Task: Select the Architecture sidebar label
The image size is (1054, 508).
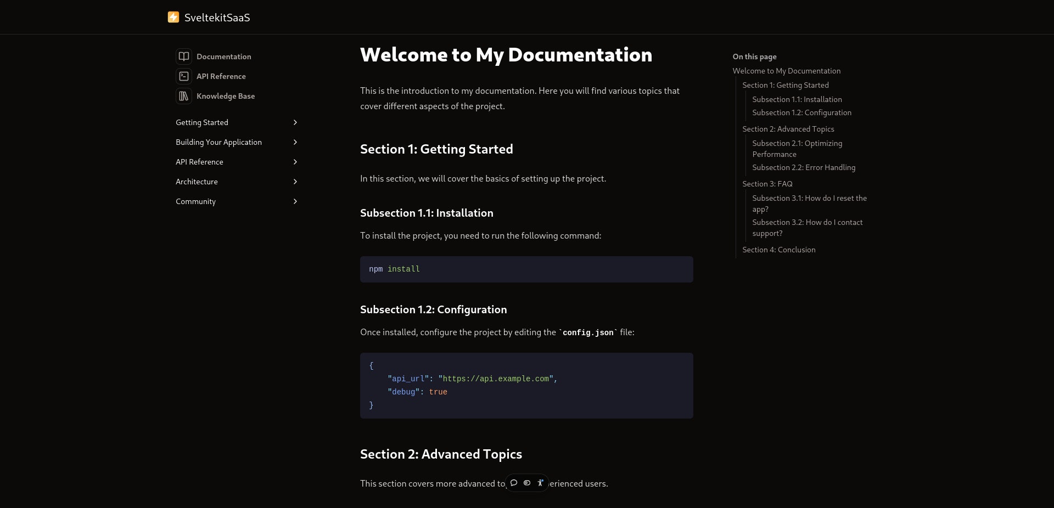Action: (x=197, y=182)
